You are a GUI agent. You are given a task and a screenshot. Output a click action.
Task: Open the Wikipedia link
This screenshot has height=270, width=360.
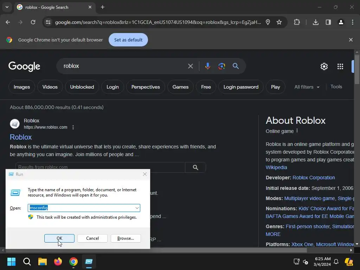tap(276, 167)
